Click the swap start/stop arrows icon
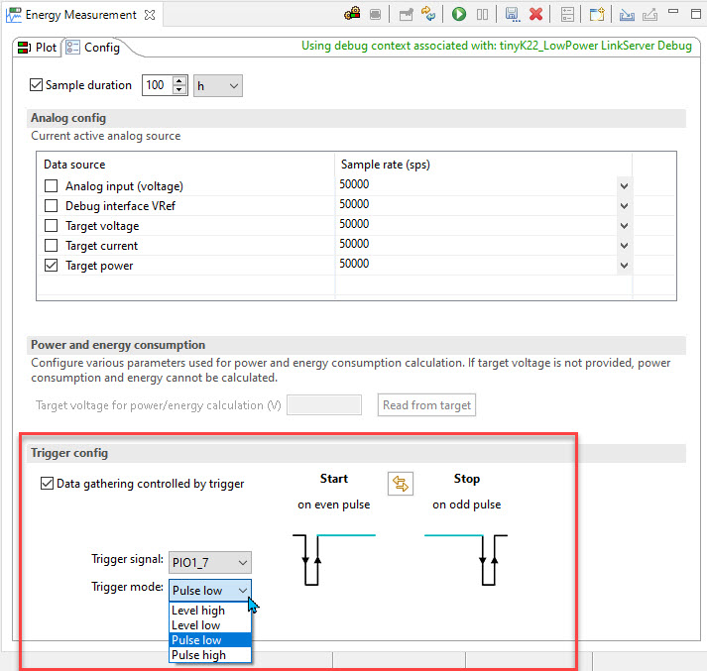 tap(401, 484)
